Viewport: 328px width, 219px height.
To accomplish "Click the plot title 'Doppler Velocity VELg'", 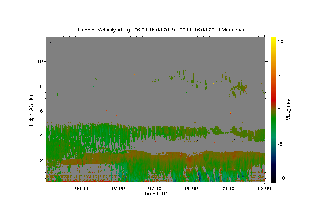I will (104, 30).
